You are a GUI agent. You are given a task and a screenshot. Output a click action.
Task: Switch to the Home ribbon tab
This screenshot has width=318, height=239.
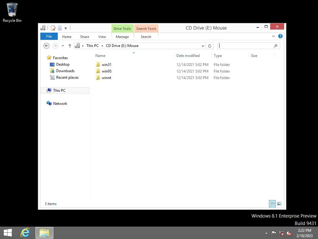coord(67,37)
